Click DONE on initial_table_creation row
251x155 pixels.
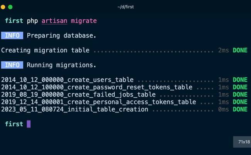point(240,109)
